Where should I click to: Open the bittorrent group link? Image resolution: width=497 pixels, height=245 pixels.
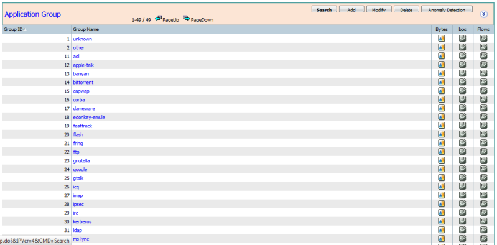83,83
